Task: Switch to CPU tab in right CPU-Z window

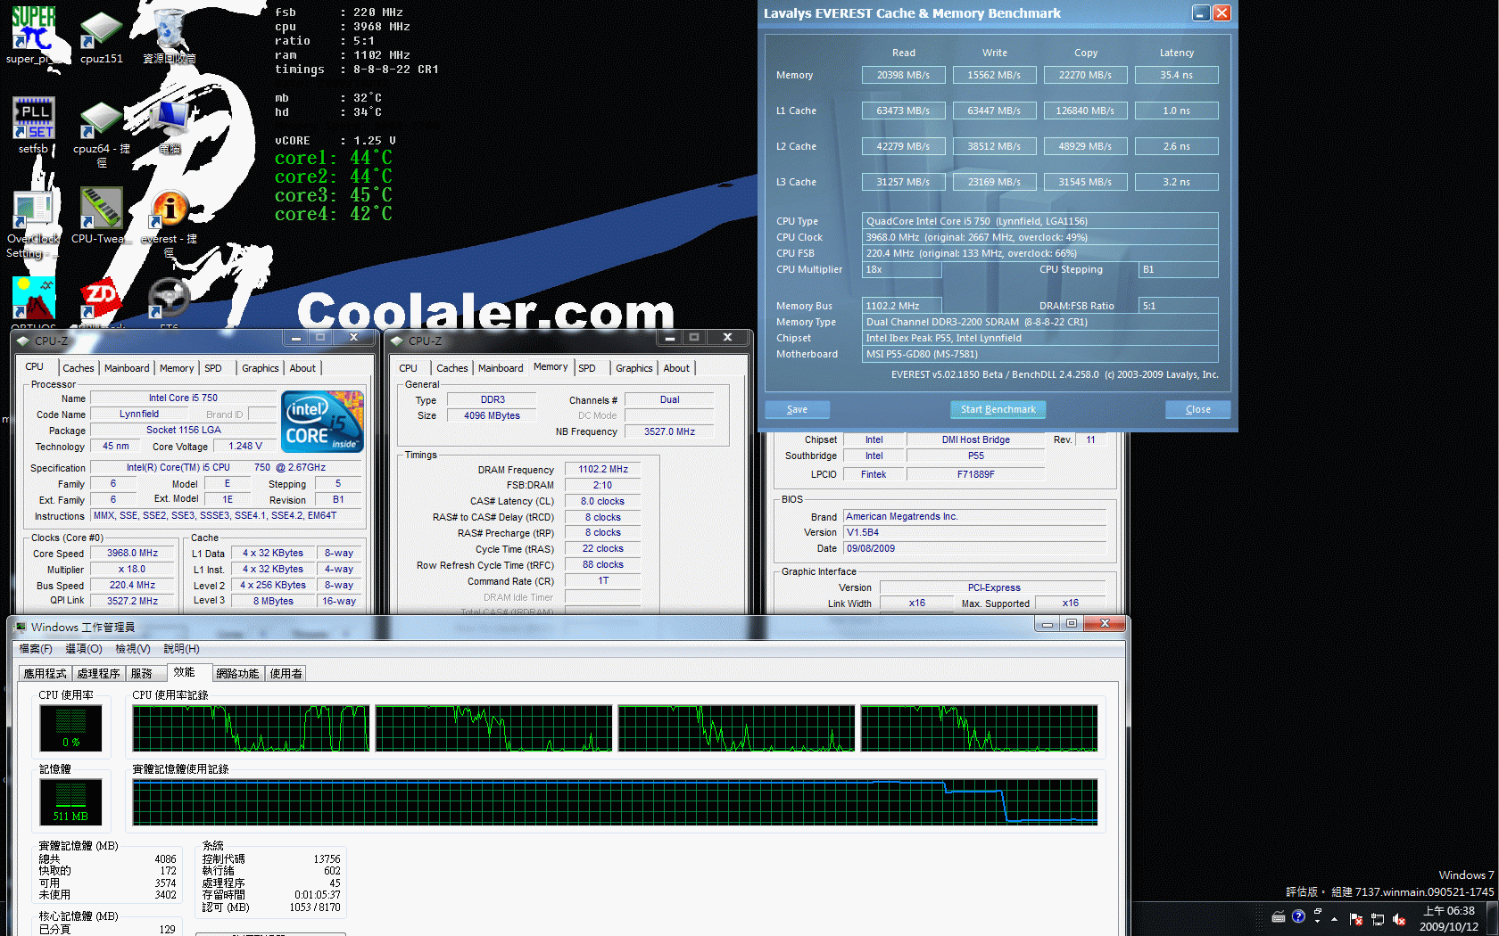Action: tap(408, 368)
